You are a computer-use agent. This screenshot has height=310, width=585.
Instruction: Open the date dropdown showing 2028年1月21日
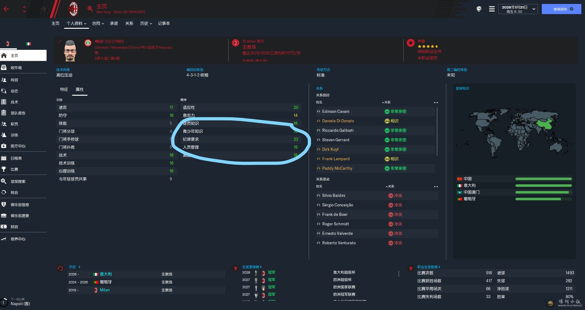pyautogui.click(x=518, y=9)
